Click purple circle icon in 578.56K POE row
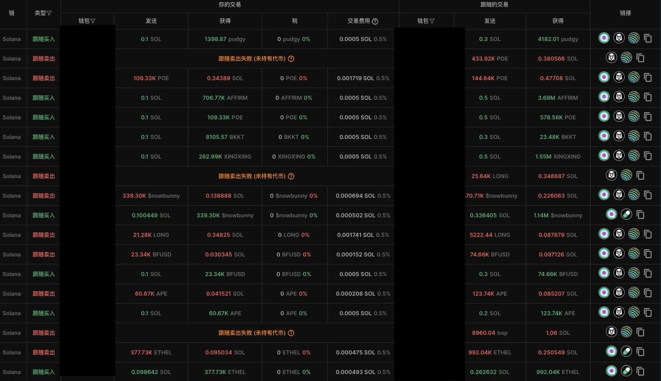The width and height of the screenshot is (661, 381). (604, 117)
